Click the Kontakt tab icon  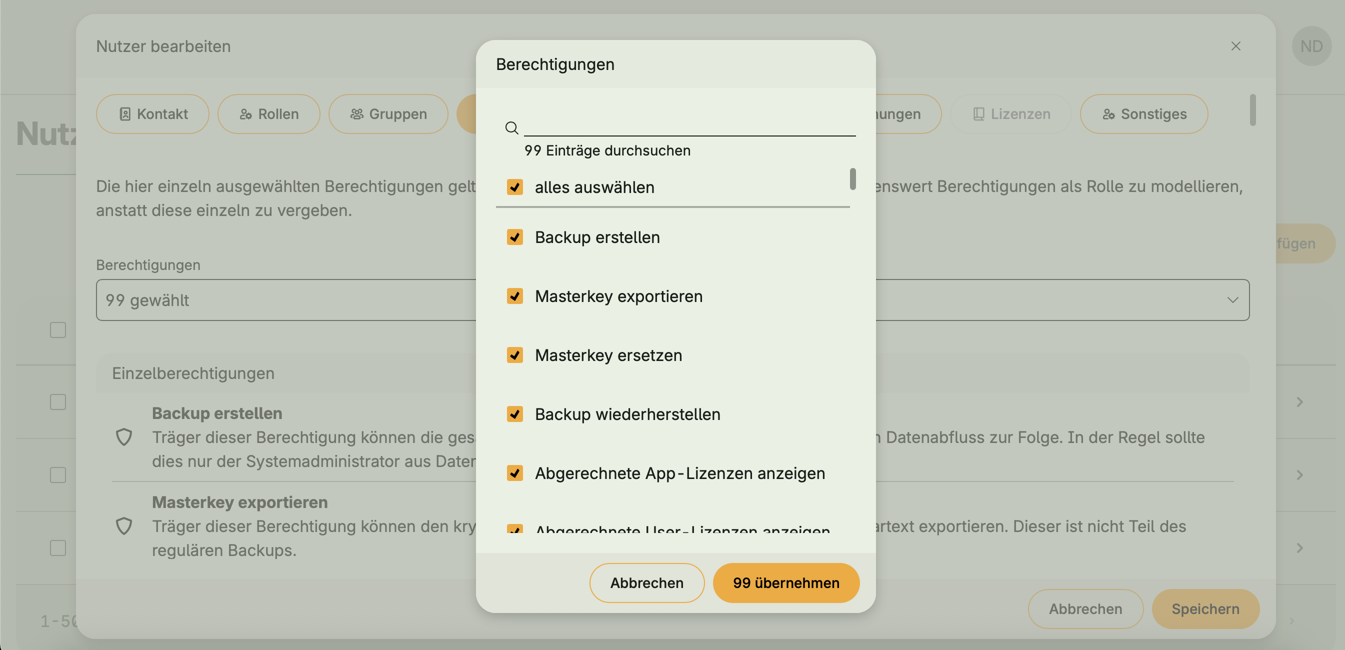[125, 114]
